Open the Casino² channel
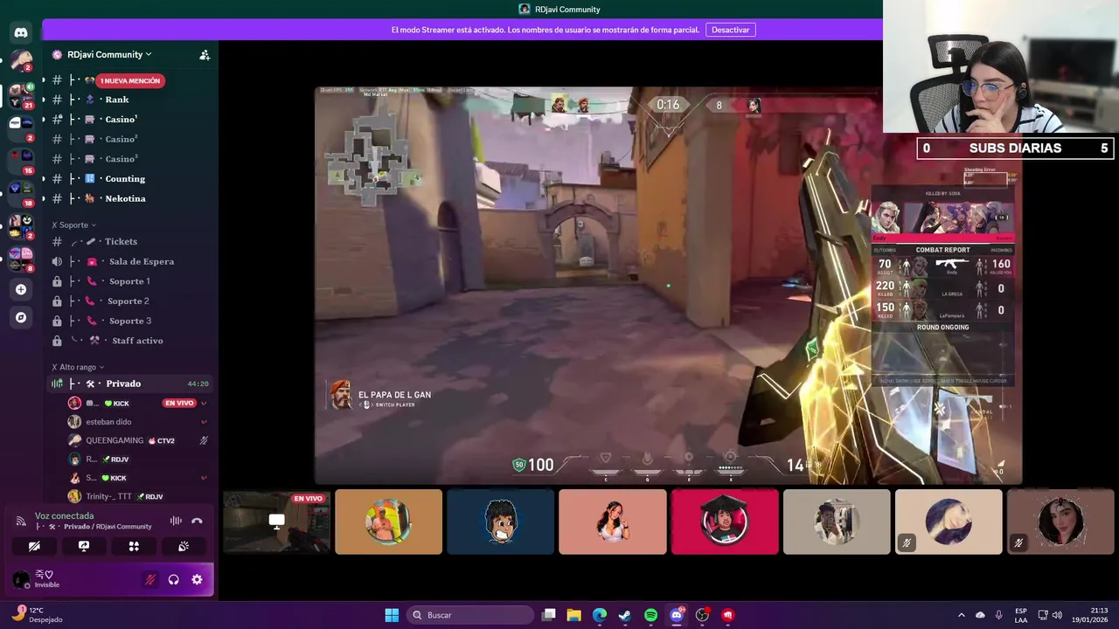 (129, 139)
